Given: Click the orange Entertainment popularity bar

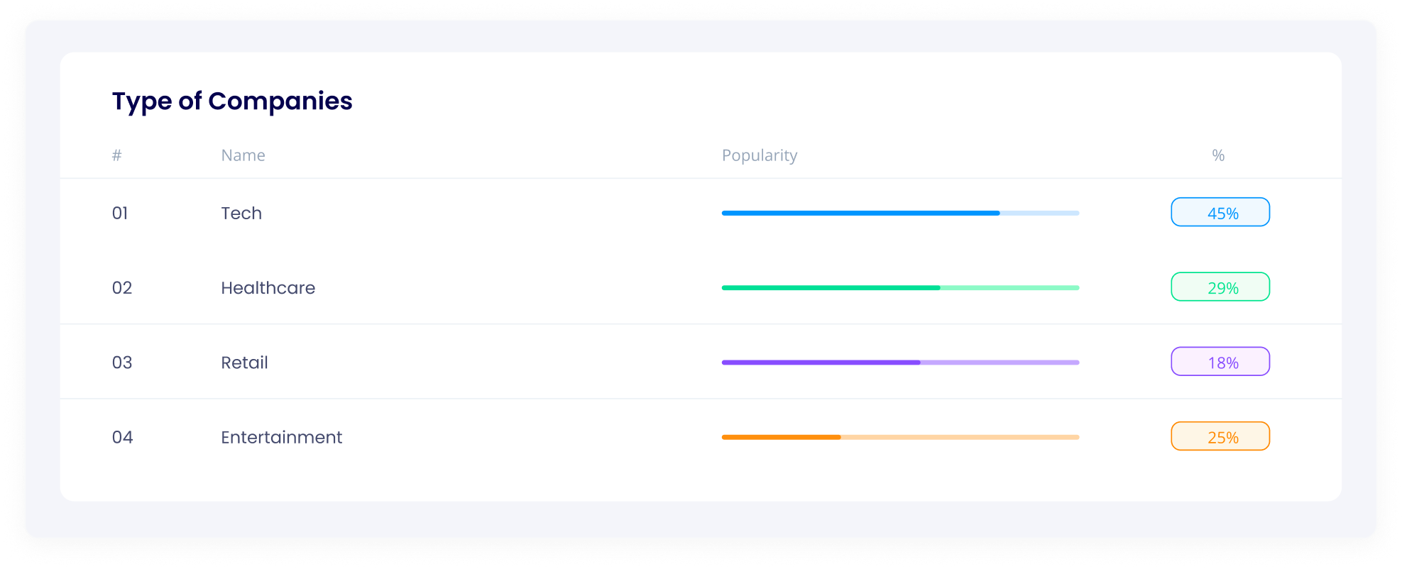Looking at the screenshot, I should (x=901, y=437).
